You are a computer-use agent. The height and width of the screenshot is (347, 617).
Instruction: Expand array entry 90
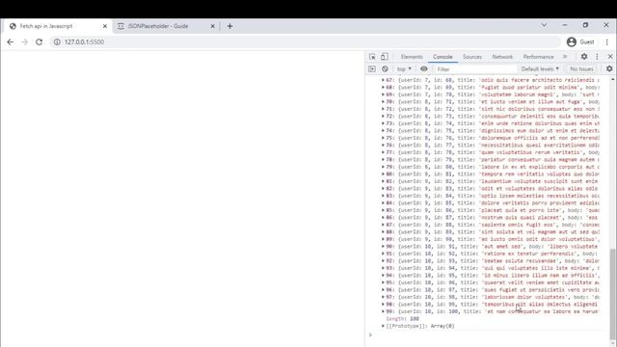(383, 247)
